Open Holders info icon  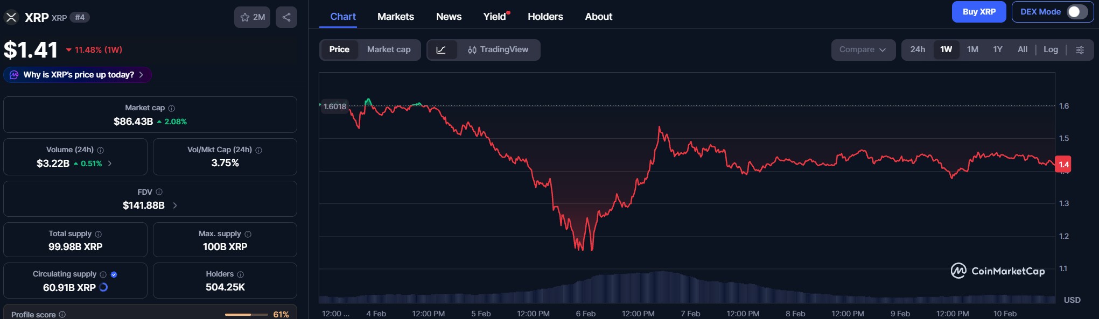[240, 274]
